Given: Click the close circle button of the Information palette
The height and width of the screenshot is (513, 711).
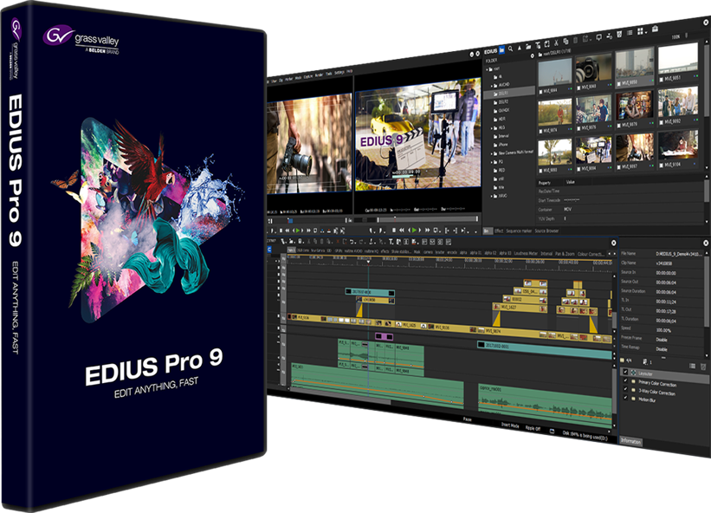Looking at the screenshot, I should (706, 244).
